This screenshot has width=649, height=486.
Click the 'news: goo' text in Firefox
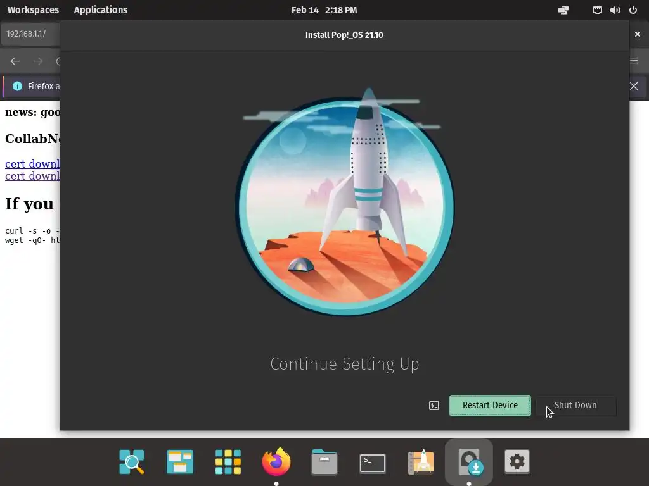pos(32,113)
